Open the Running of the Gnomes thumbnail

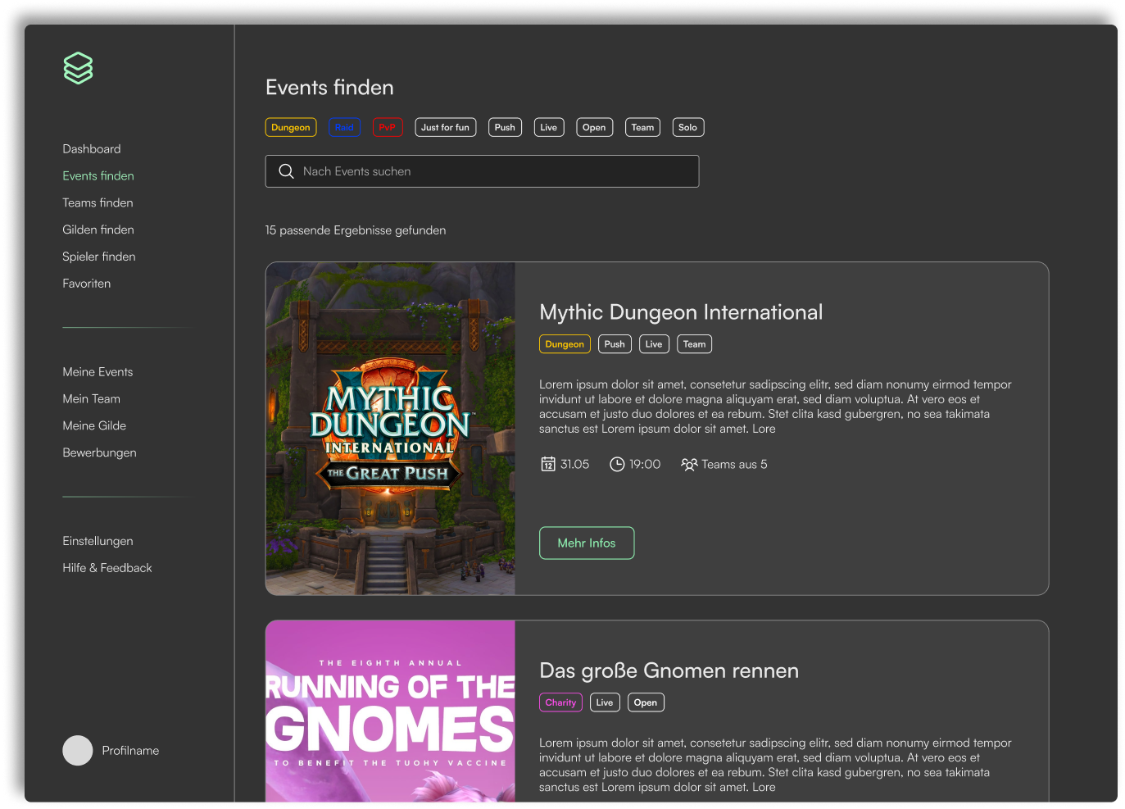tap(390, 711)
